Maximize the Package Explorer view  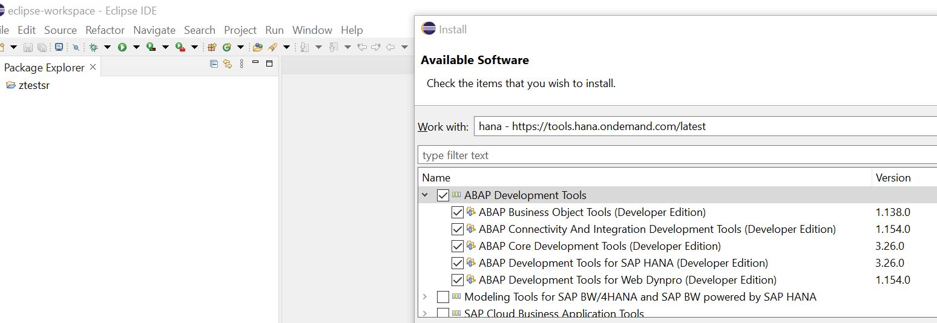click(269, 63)
